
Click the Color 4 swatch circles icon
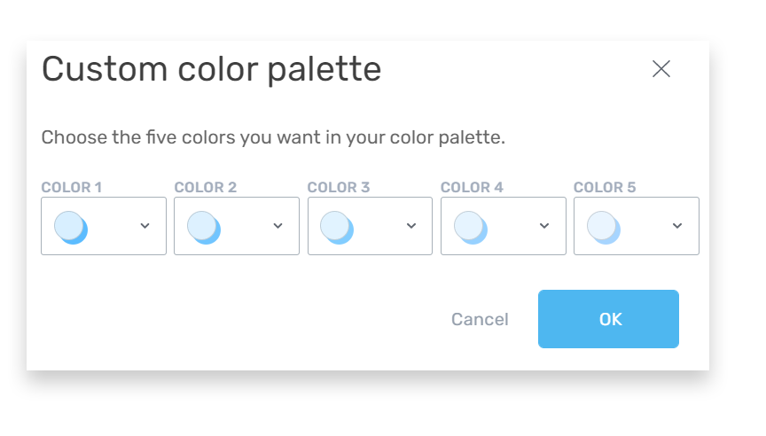pyautogui.click(x=471, y=227)
